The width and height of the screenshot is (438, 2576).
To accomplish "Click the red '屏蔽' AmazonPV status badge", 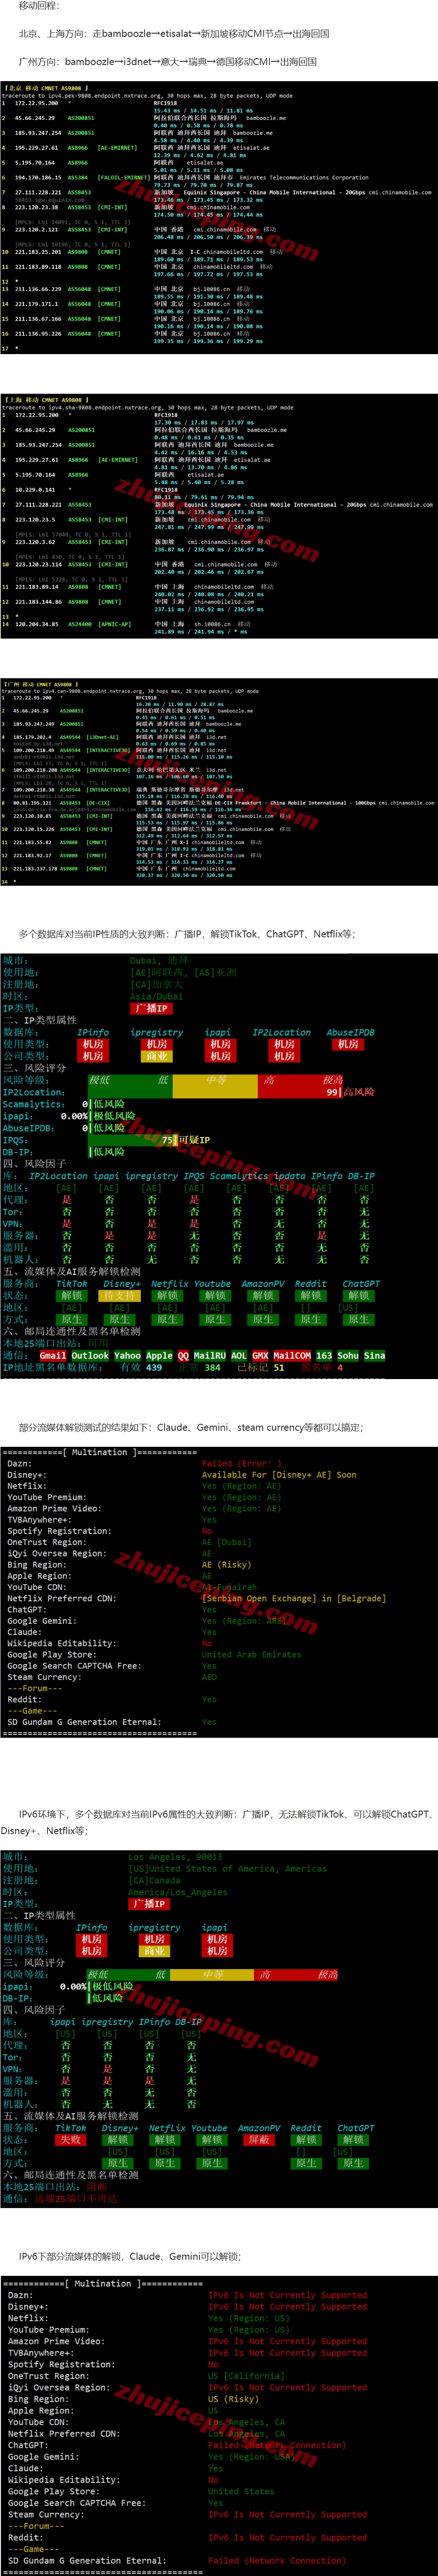I will point(259,2140).
